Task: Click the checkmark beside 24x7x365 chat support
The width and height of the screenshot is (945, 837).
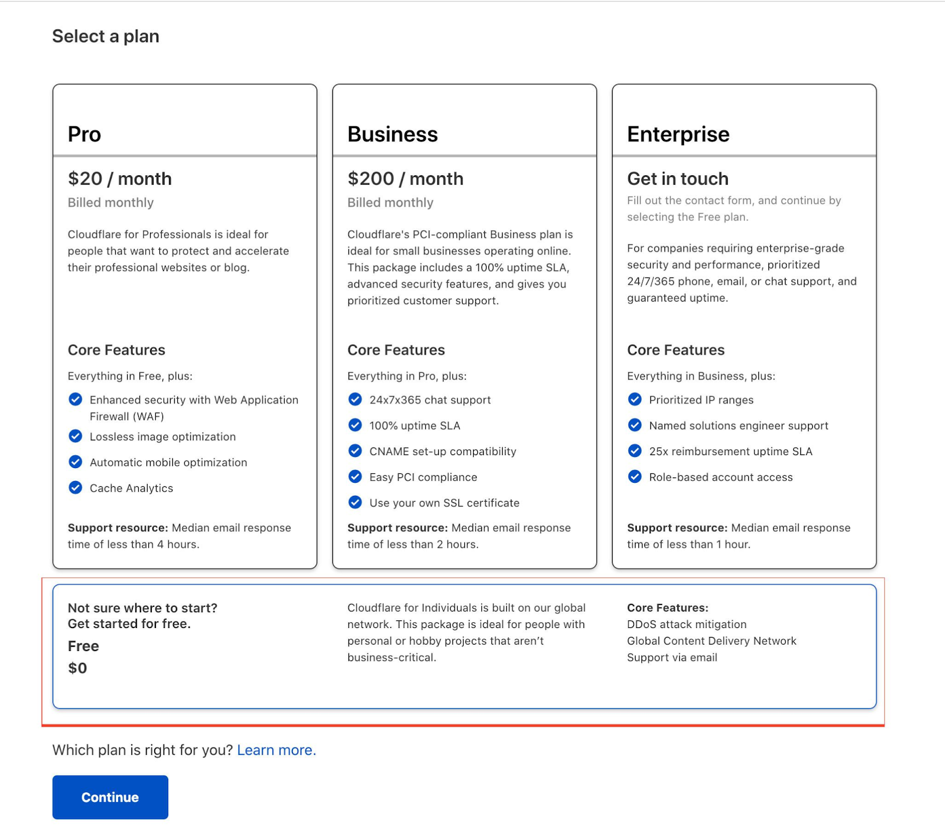Action: click(x=355, y=400)
